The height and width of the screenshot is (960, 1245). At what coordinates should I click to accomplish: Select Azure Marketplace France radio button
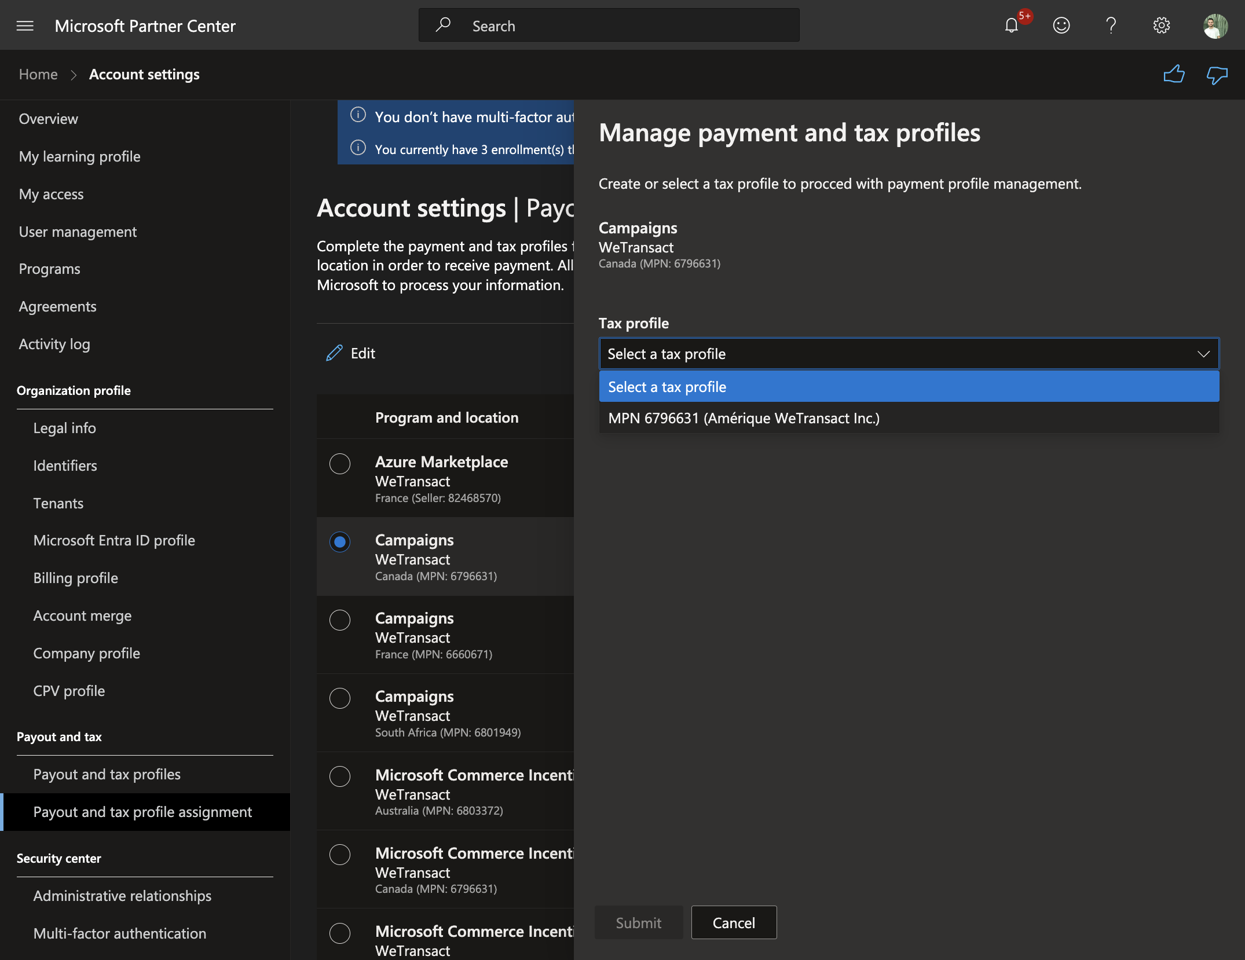(x=340, y=464)
